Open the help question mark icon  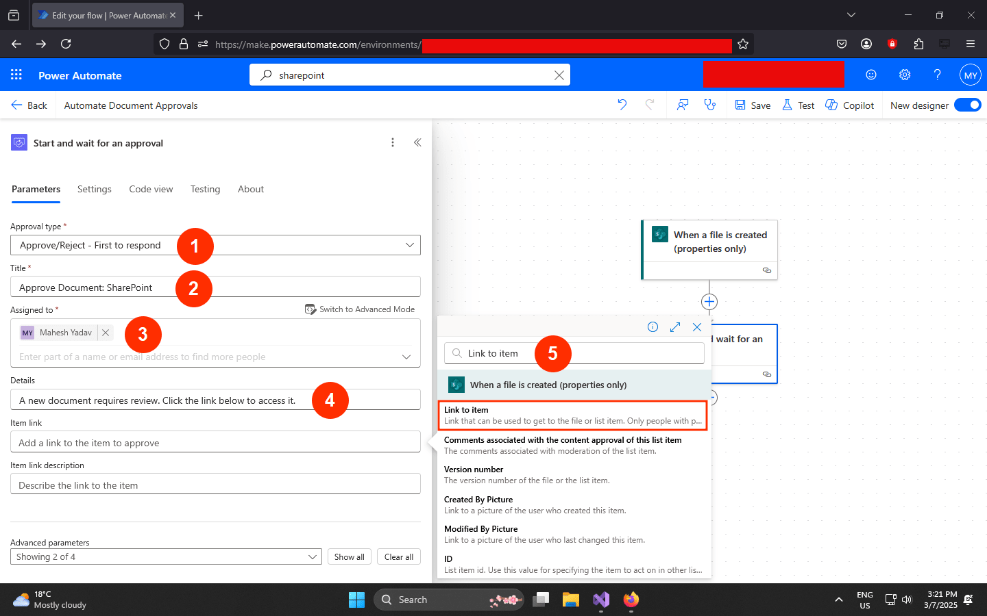[937, 75]
